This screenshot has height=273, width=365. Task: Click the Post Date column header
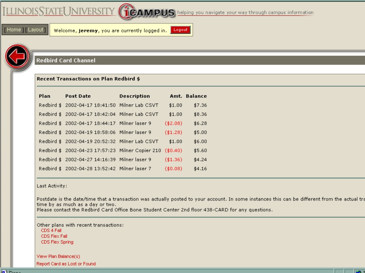tap(78, 96)
